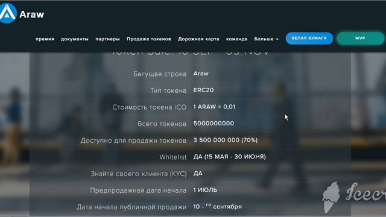Select the 10-го сентября date value
Screen dimensions: 386x217
[217, 206]
